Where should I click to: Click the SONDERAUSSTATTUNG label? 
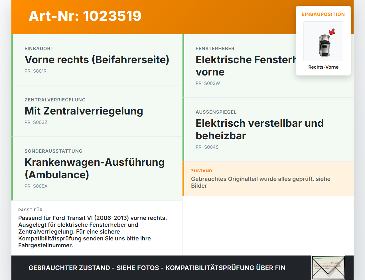click(x=54, y=151)
